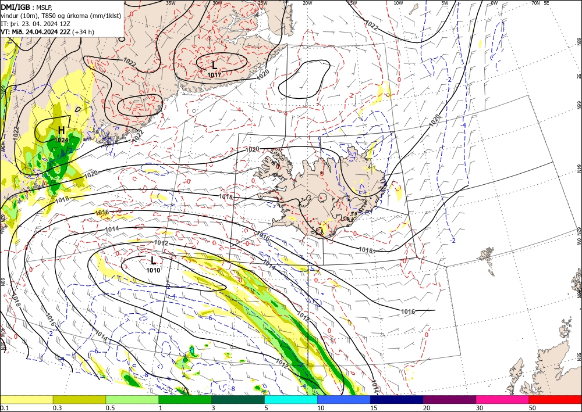Image resolution: width=582 pixels, height=412 pixels.
Task: Click the blue 10–15 legend swatch
Action: (344, 399)
